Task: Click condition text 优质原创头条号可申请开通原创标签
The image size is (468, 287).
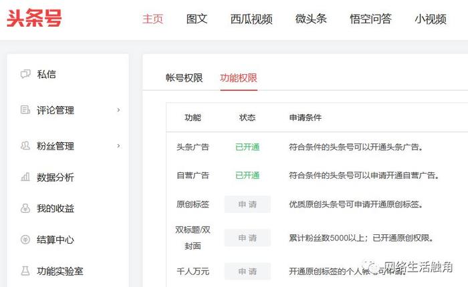Action: click(356, 204)
